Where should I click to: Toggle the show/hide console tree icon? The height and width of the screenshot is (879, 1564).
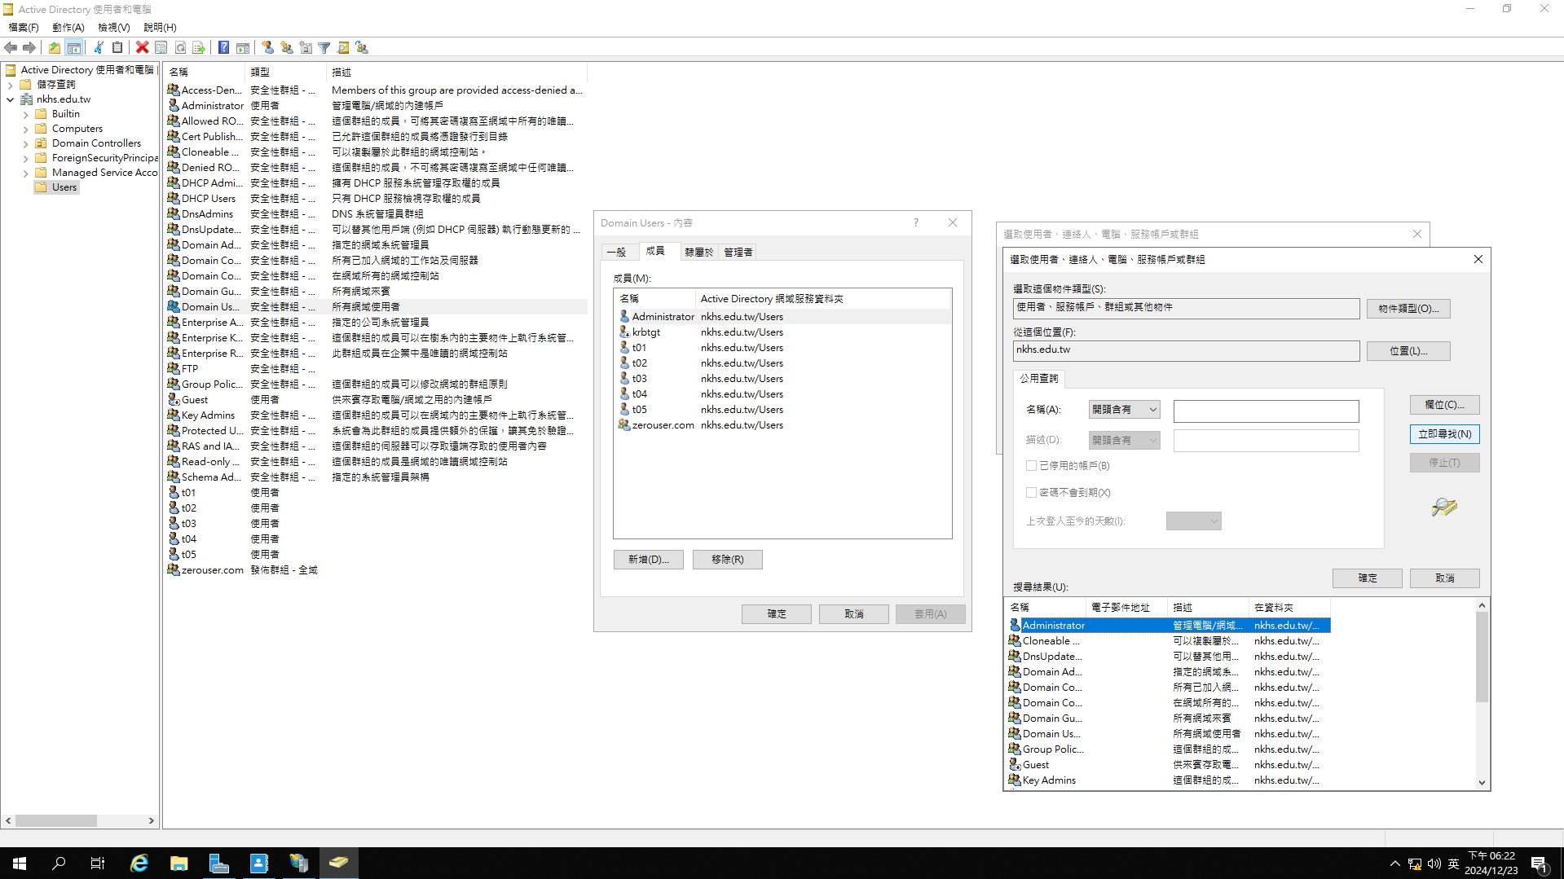(73, 48)
